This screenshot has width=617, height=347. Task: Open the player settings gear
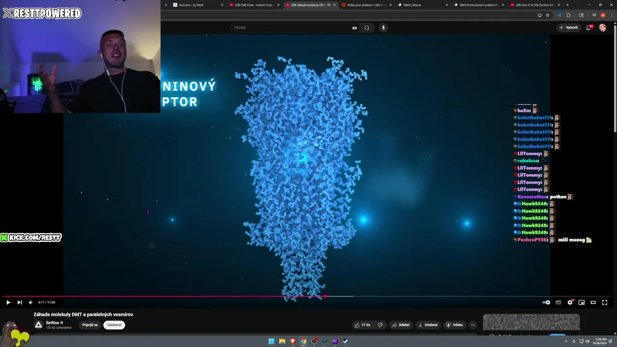tap(570, 302)
